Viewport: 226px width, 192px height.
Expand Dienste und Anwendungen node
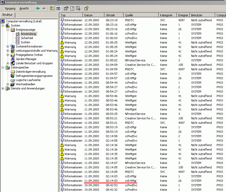pos(3,88)
